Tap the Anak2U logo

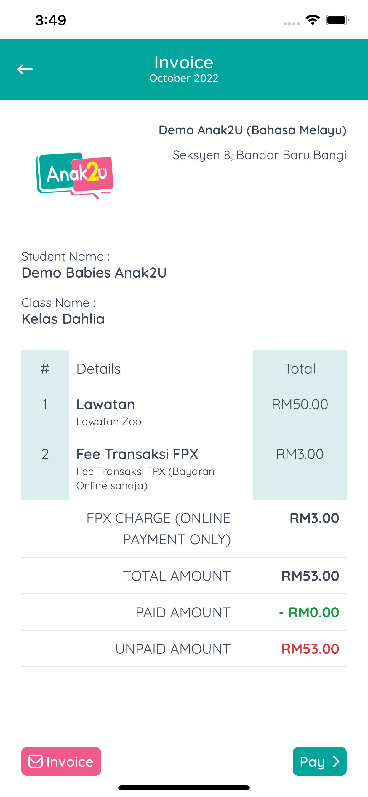(x=75, y=176)
